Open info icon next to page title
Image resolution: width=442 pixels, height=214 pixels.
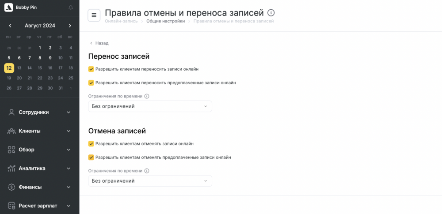tap(271, 13)
